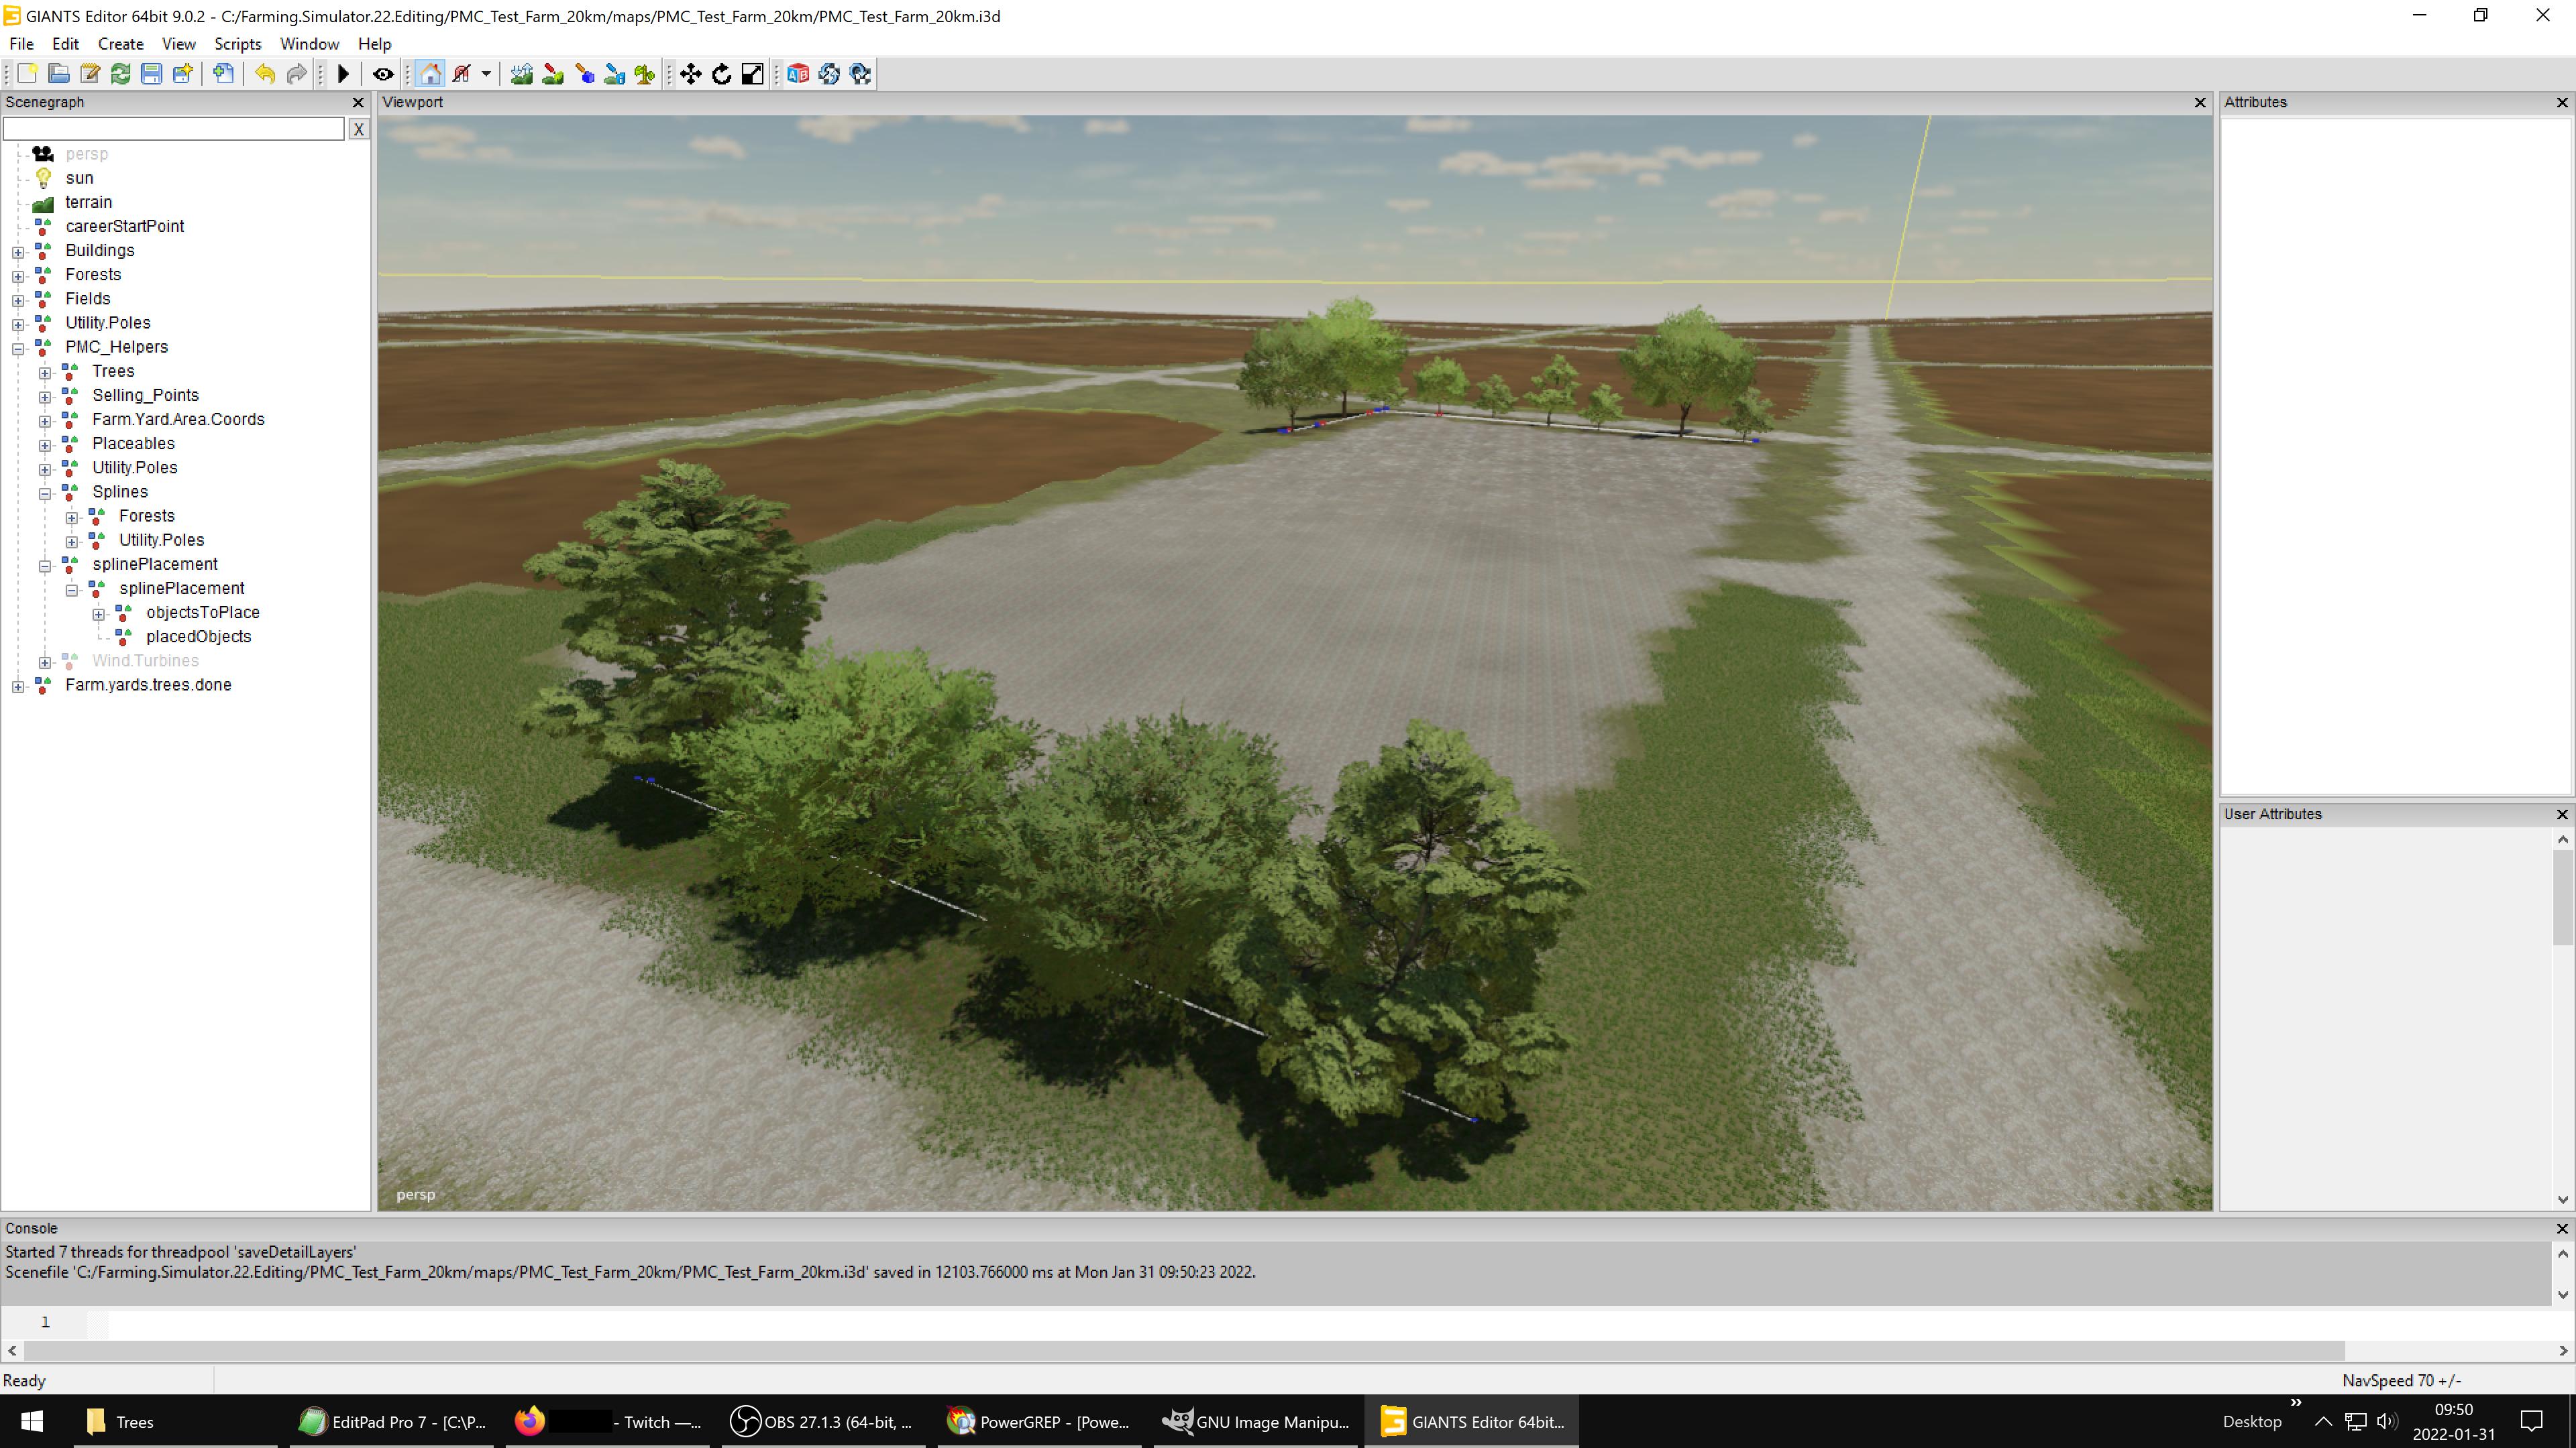This screenshot has width=2576, height=1448.
Task: Expand objectsToPlace node
Action: pos(99,615)
